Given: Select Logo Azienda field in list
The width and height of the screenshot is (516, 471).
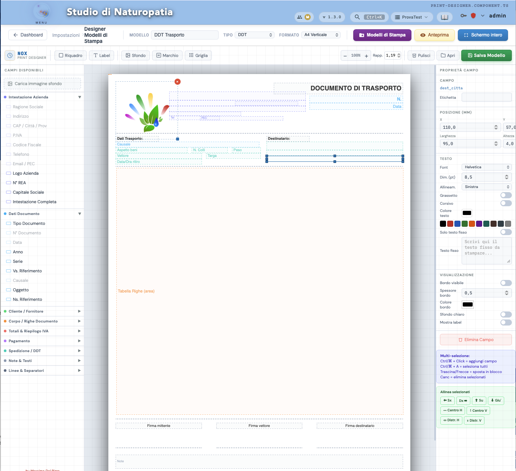Looking at the screenshot, I should (x=25, y=173).
